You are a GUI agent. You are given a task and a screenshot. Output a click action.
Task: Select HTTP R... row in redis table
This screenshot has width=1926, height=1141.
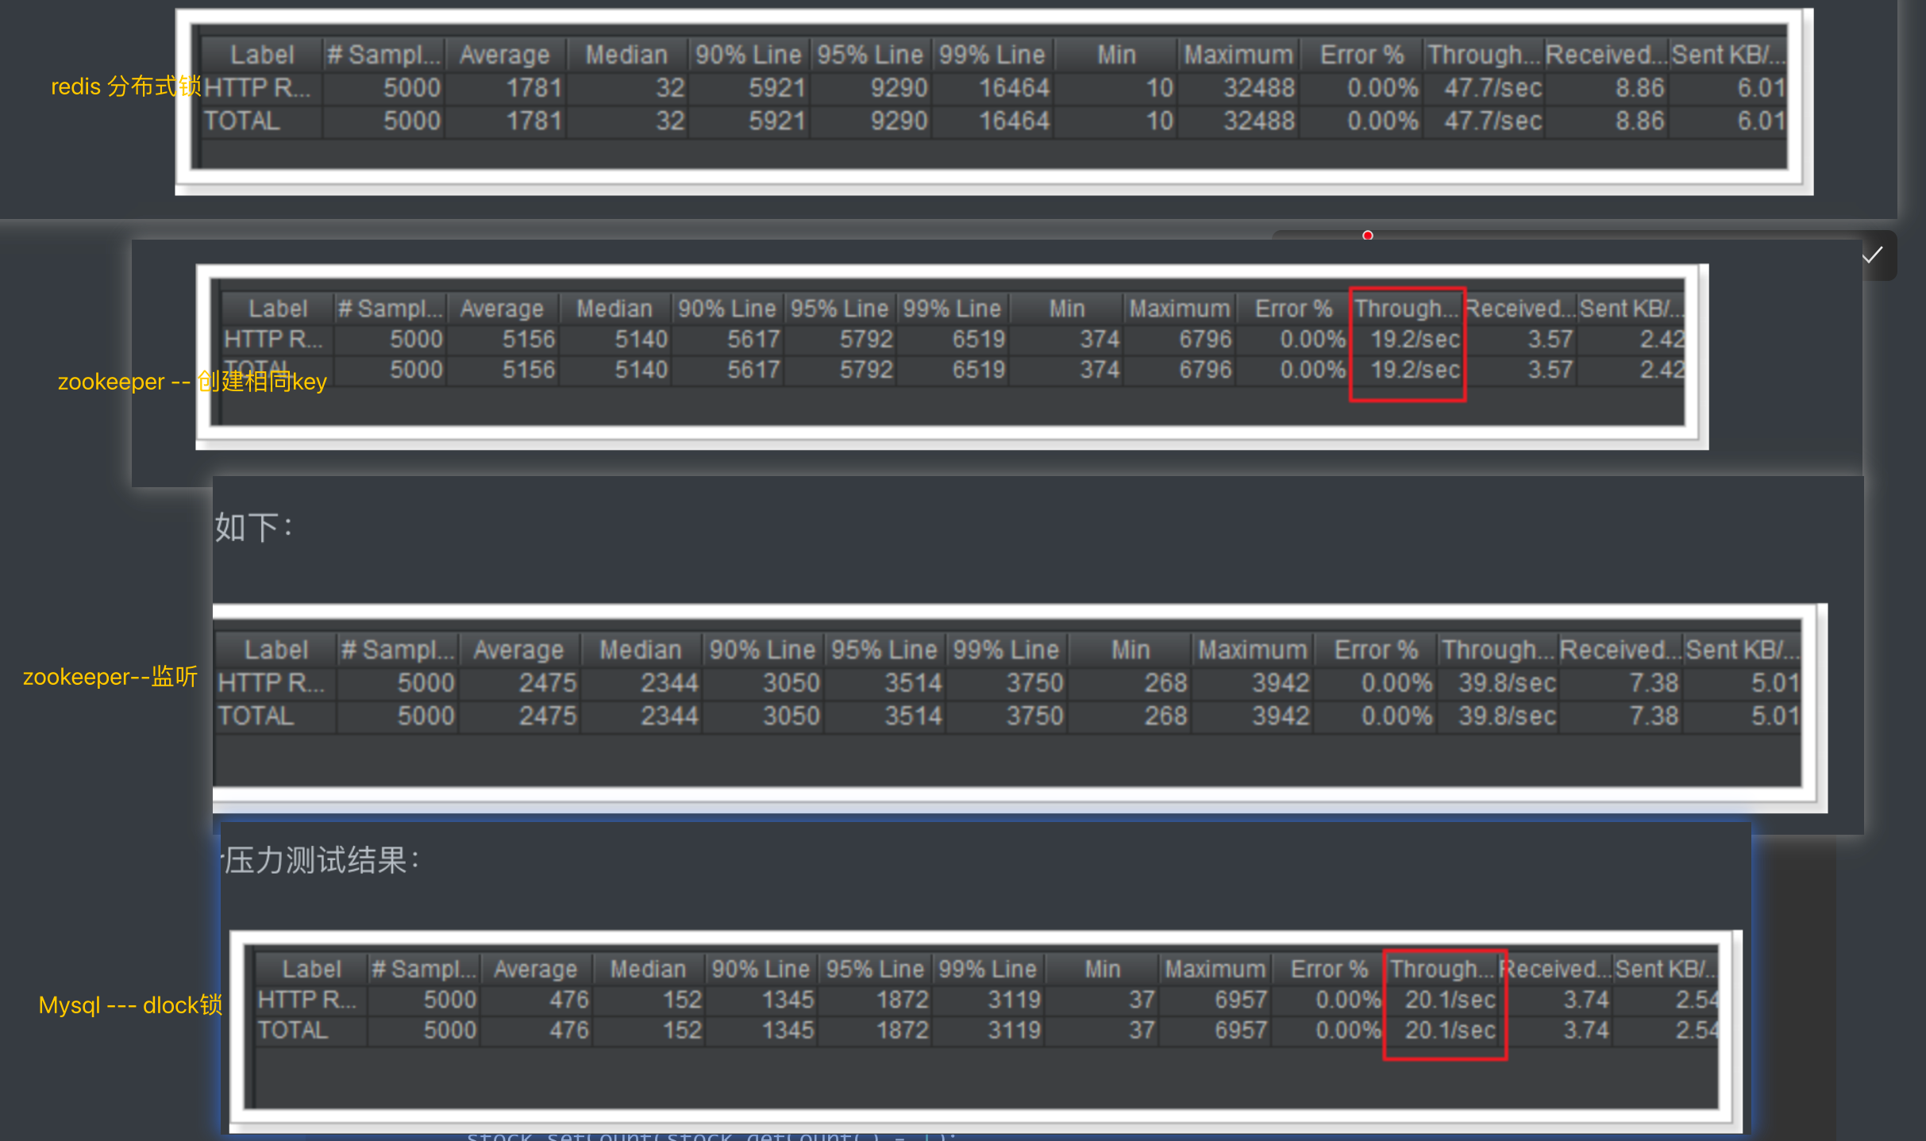coord(257,88)
